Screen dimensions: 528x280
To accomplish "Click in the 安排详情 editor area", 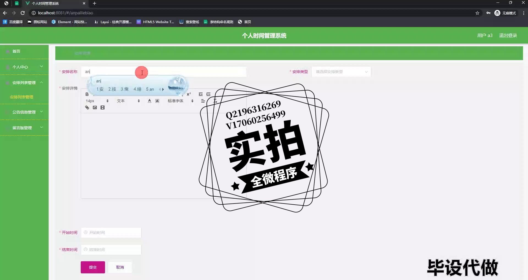I will [x=164, y=155].
